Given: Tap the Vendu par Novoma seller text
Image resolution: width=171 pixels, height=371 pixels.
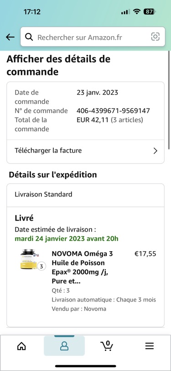Looking at the screenshot, I should [79, 308].
